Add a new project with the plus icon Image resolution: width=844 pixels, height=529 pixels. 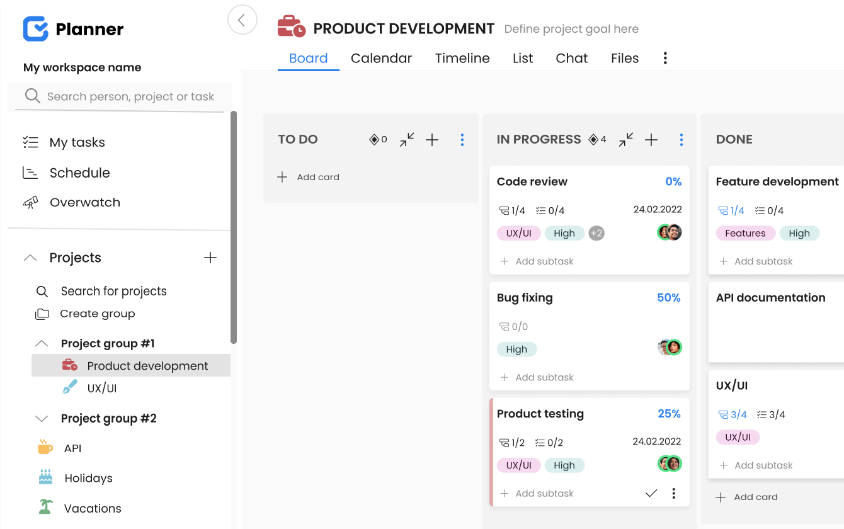coord(210,258)
